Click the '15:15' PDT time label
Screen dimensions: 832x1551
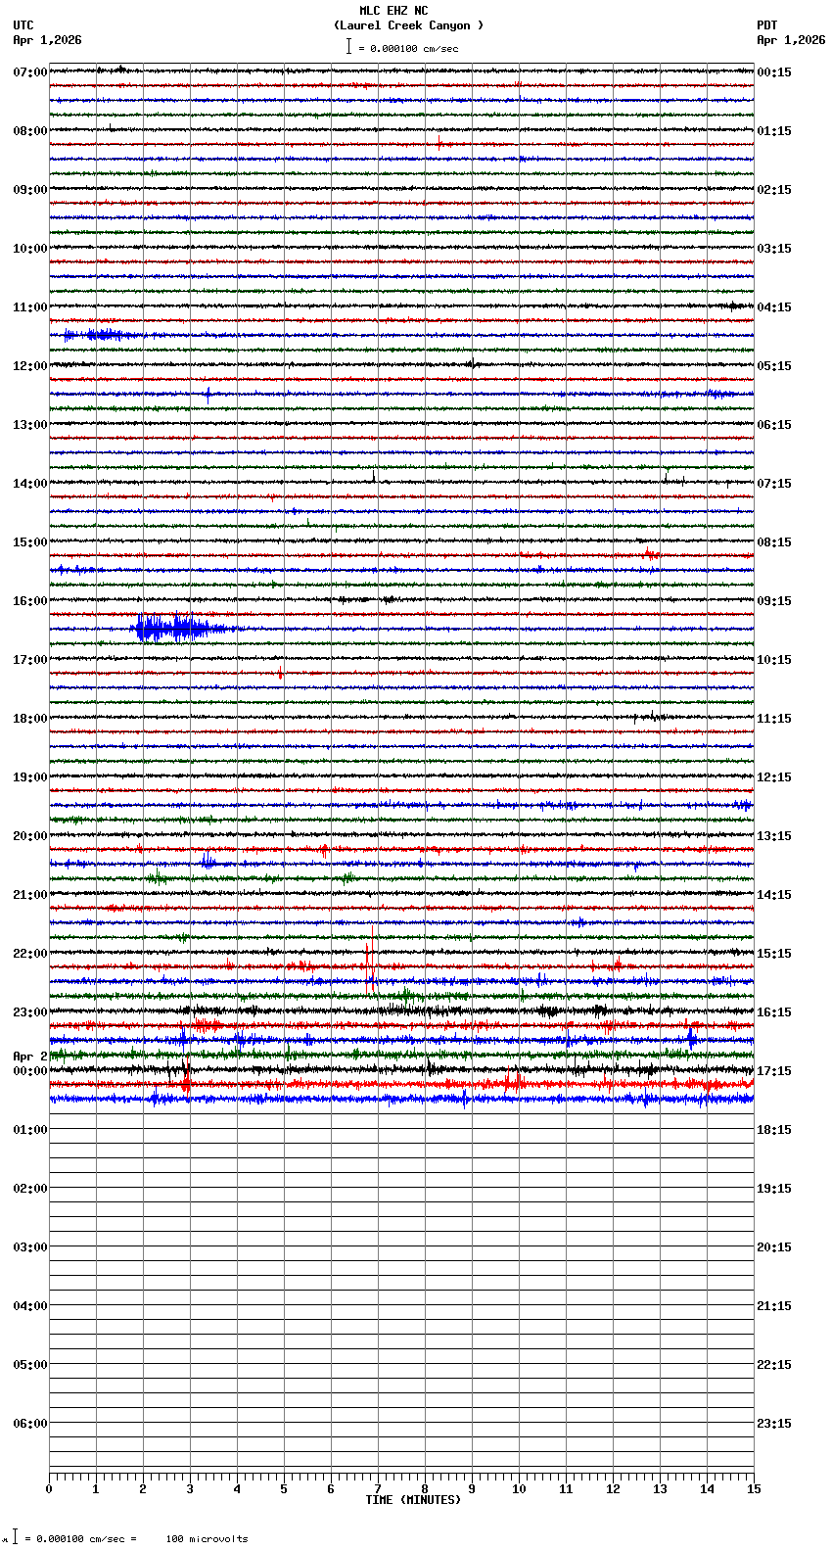(774, 954)
